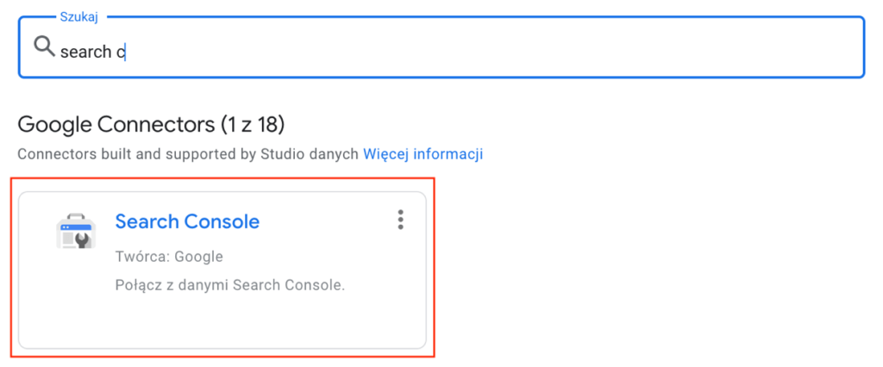Open the three-dot menu on Search Console card
This screenshot has height=367, width=883.
(x=400, y=221)
